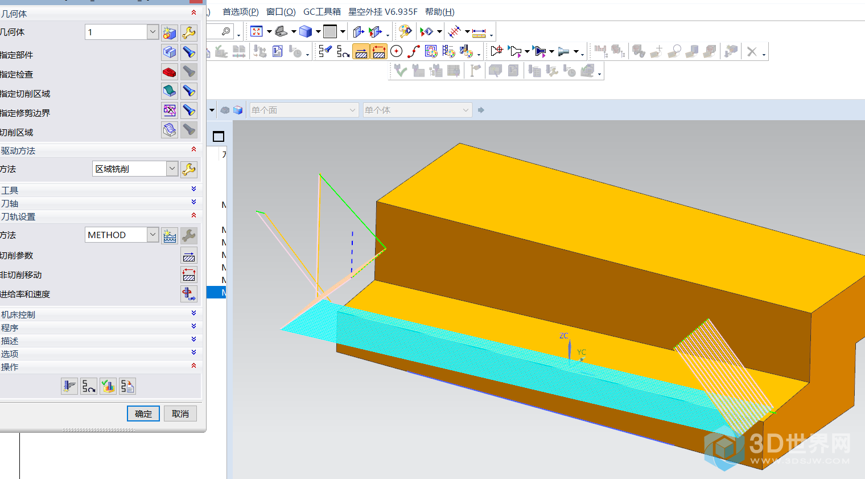Expand the 机床控制 section

pyautogui.click(x=193, y=313)
